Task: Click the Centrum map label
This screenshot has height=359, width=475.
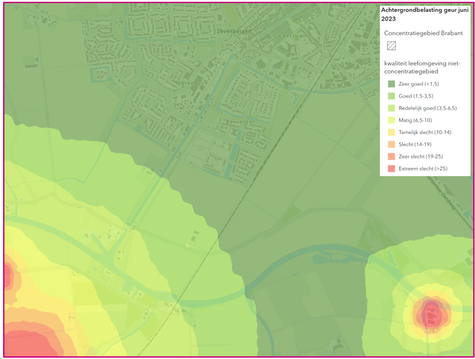Action: tap(291, 36)
